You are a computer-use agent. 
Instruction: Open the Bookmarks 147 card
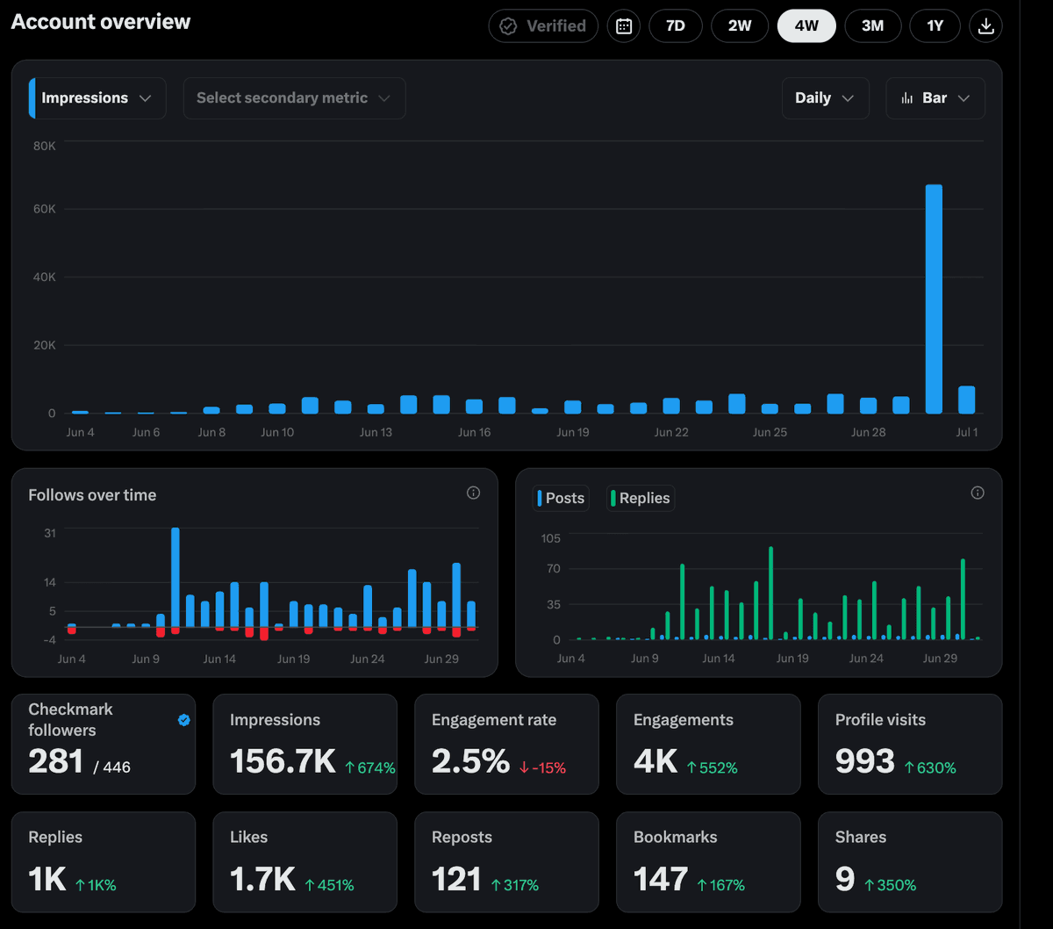[x=709, y=861]
